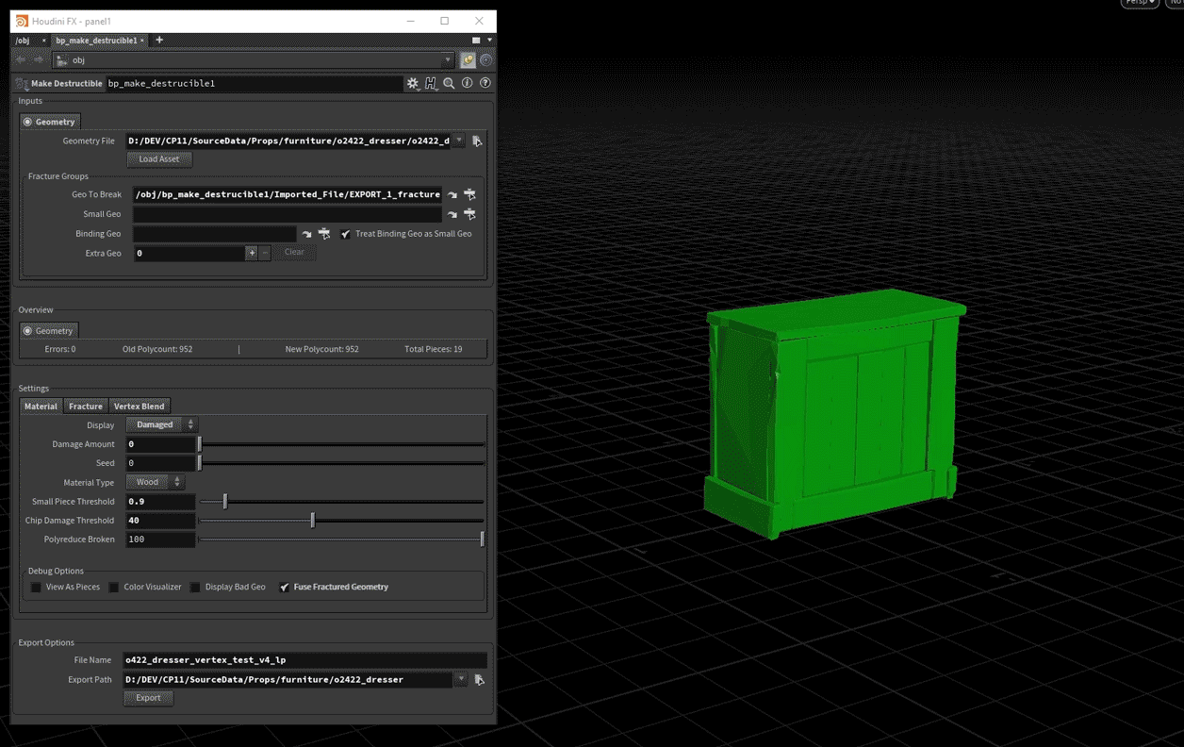Image resolution: width=1184 pixels, height=747 pixels.
Task: Close the /obj tab
Action: click(x=43, y=41)
